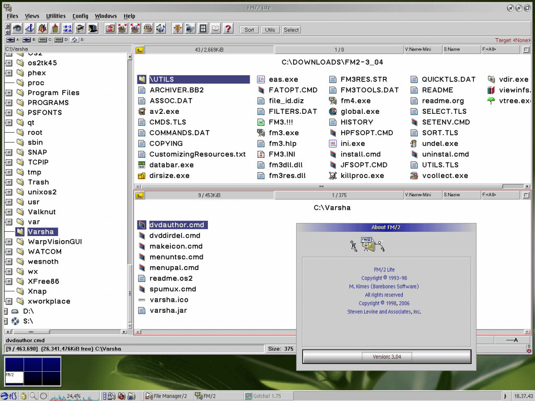
Task: Select the undel.exe icon
Action: [414, 144]
